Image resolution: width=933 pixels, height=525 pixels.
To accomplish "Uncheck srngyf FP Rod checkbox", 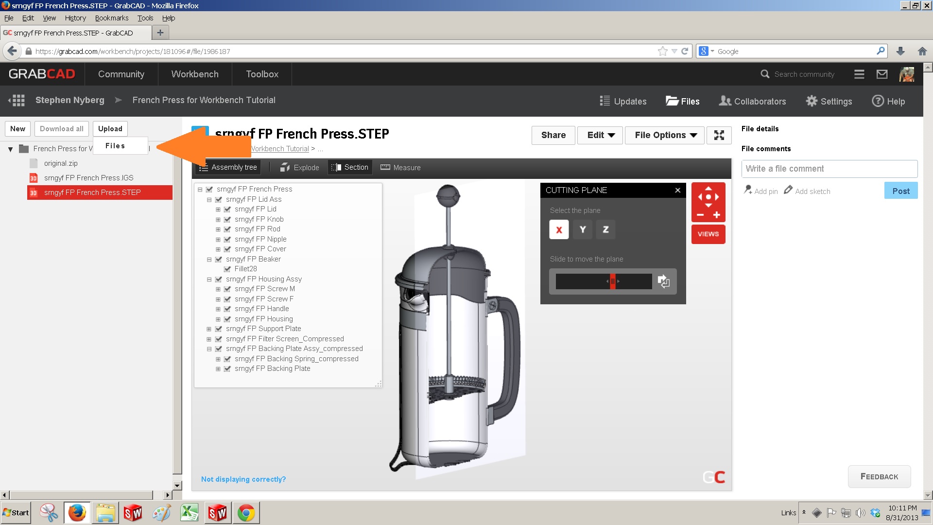I will 227,229.
